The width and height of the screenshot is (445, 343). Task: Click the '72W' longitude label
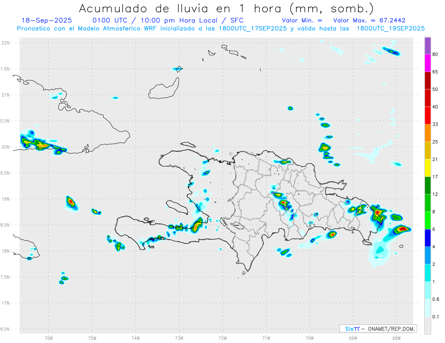coord(222,338)
